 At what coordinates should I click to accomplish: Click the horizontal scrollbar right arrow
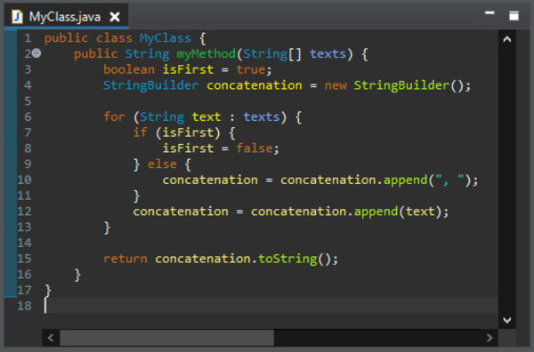click(x=489, y=338)
